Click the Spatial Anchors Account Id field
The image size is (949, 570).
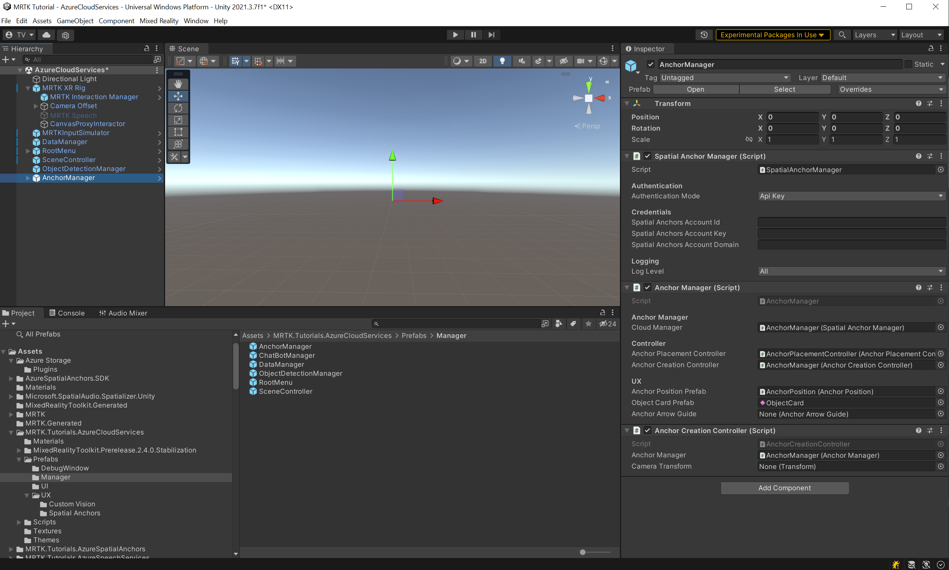(x=850, y=222)
